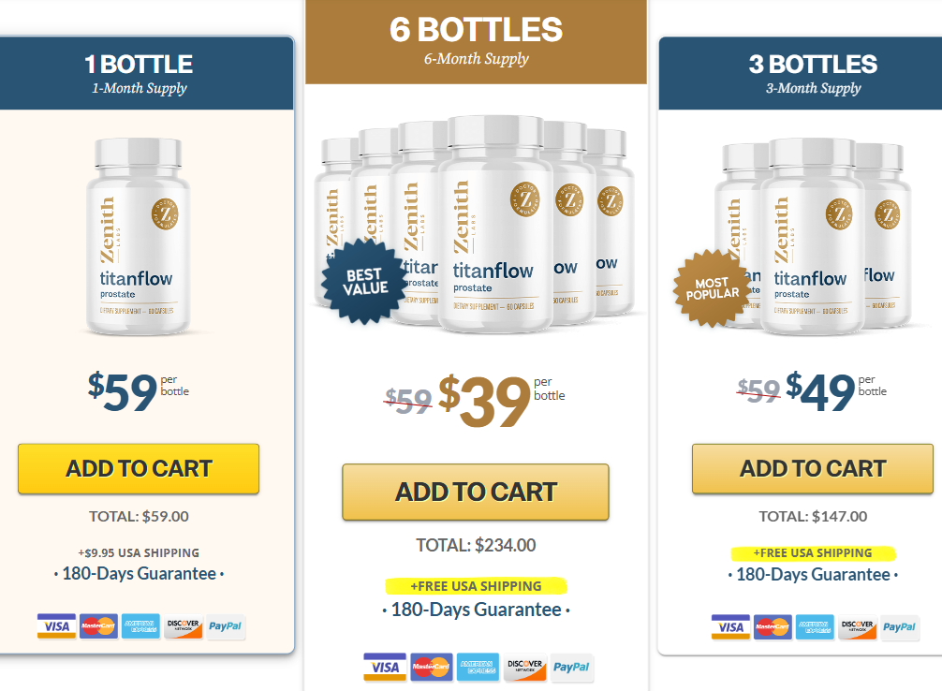Click 180-Days Guarantee text under 3 Bottles
Viewport: 942px width, 691px height.
(x=813, y=575)
